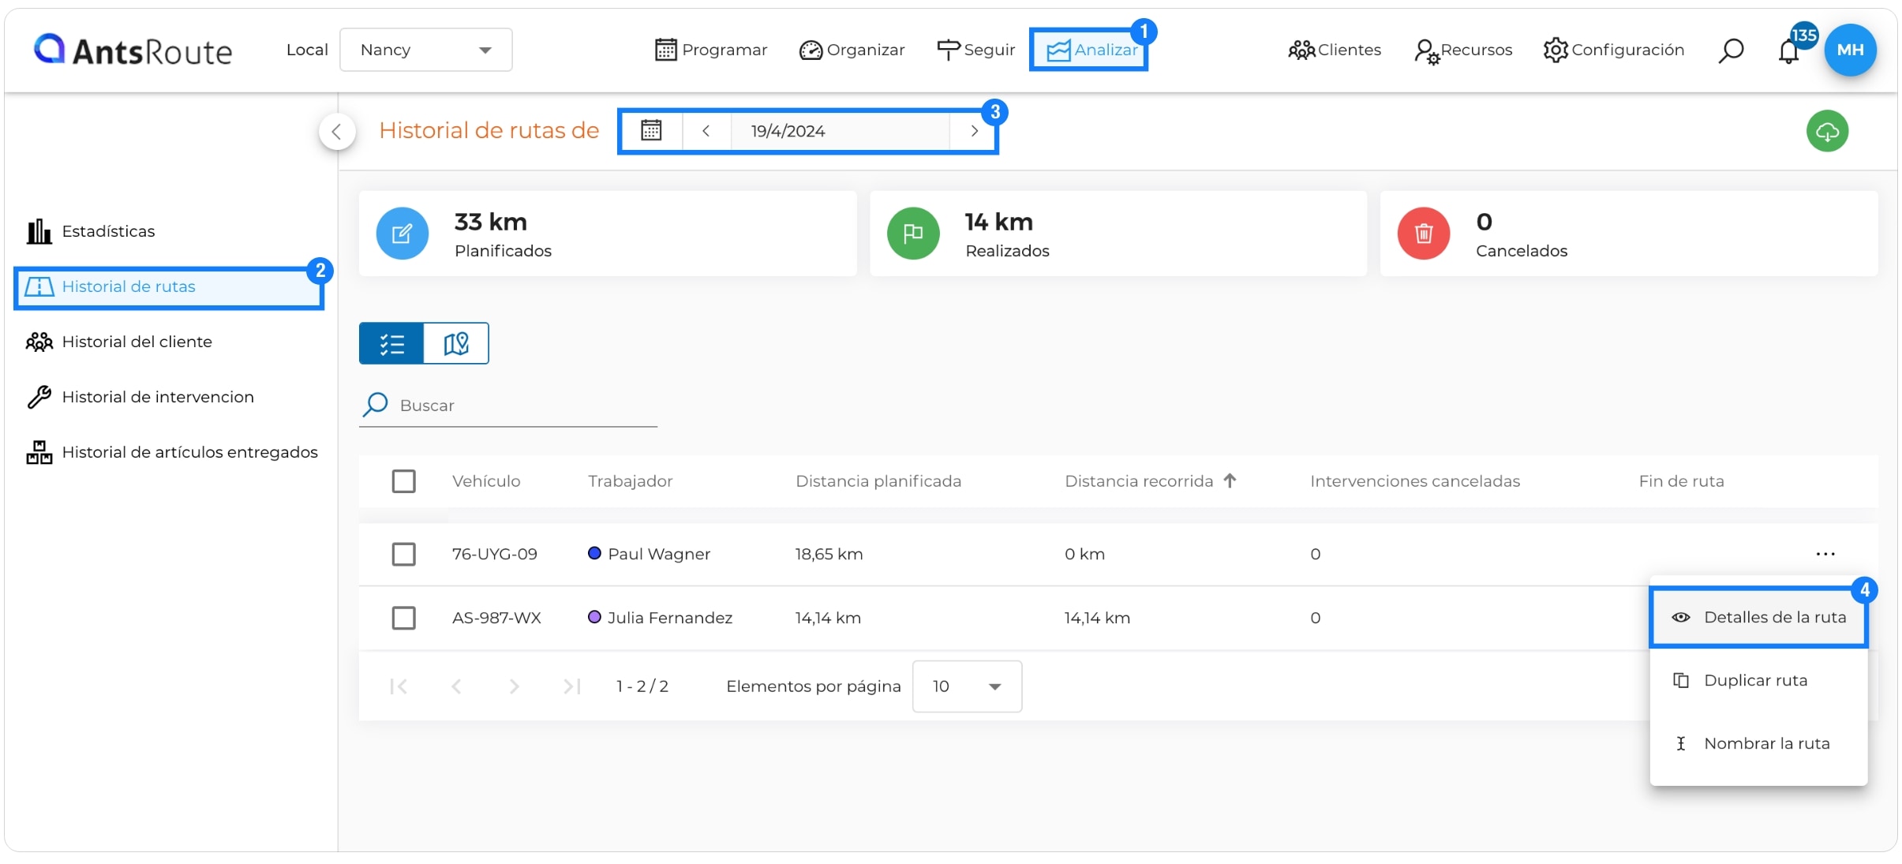Open three-dot menu for Paul Wagner row
This screenshot has height=864, width=1902.
pos(1825,554)
